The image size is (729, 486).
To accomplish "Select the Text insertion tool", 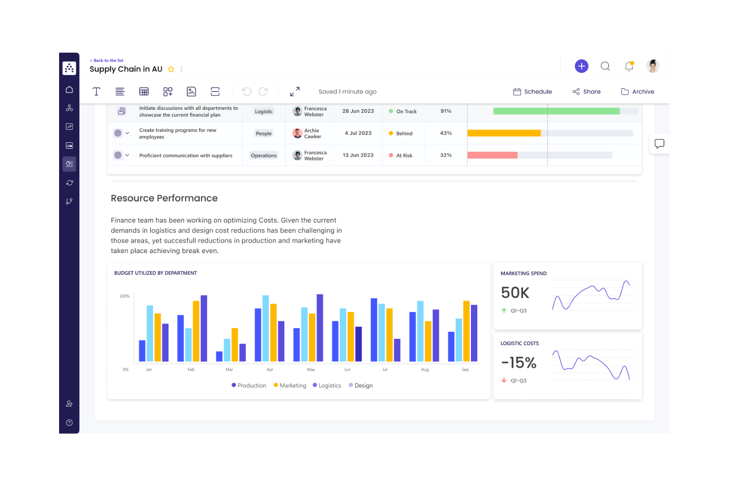I will (96, 91).
